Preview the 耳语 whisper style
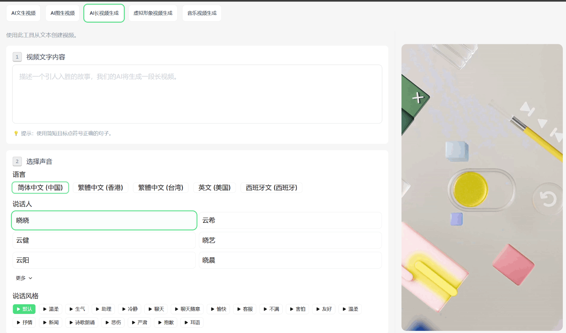Viewport: 566px width, 333px height. coord(192,322)
